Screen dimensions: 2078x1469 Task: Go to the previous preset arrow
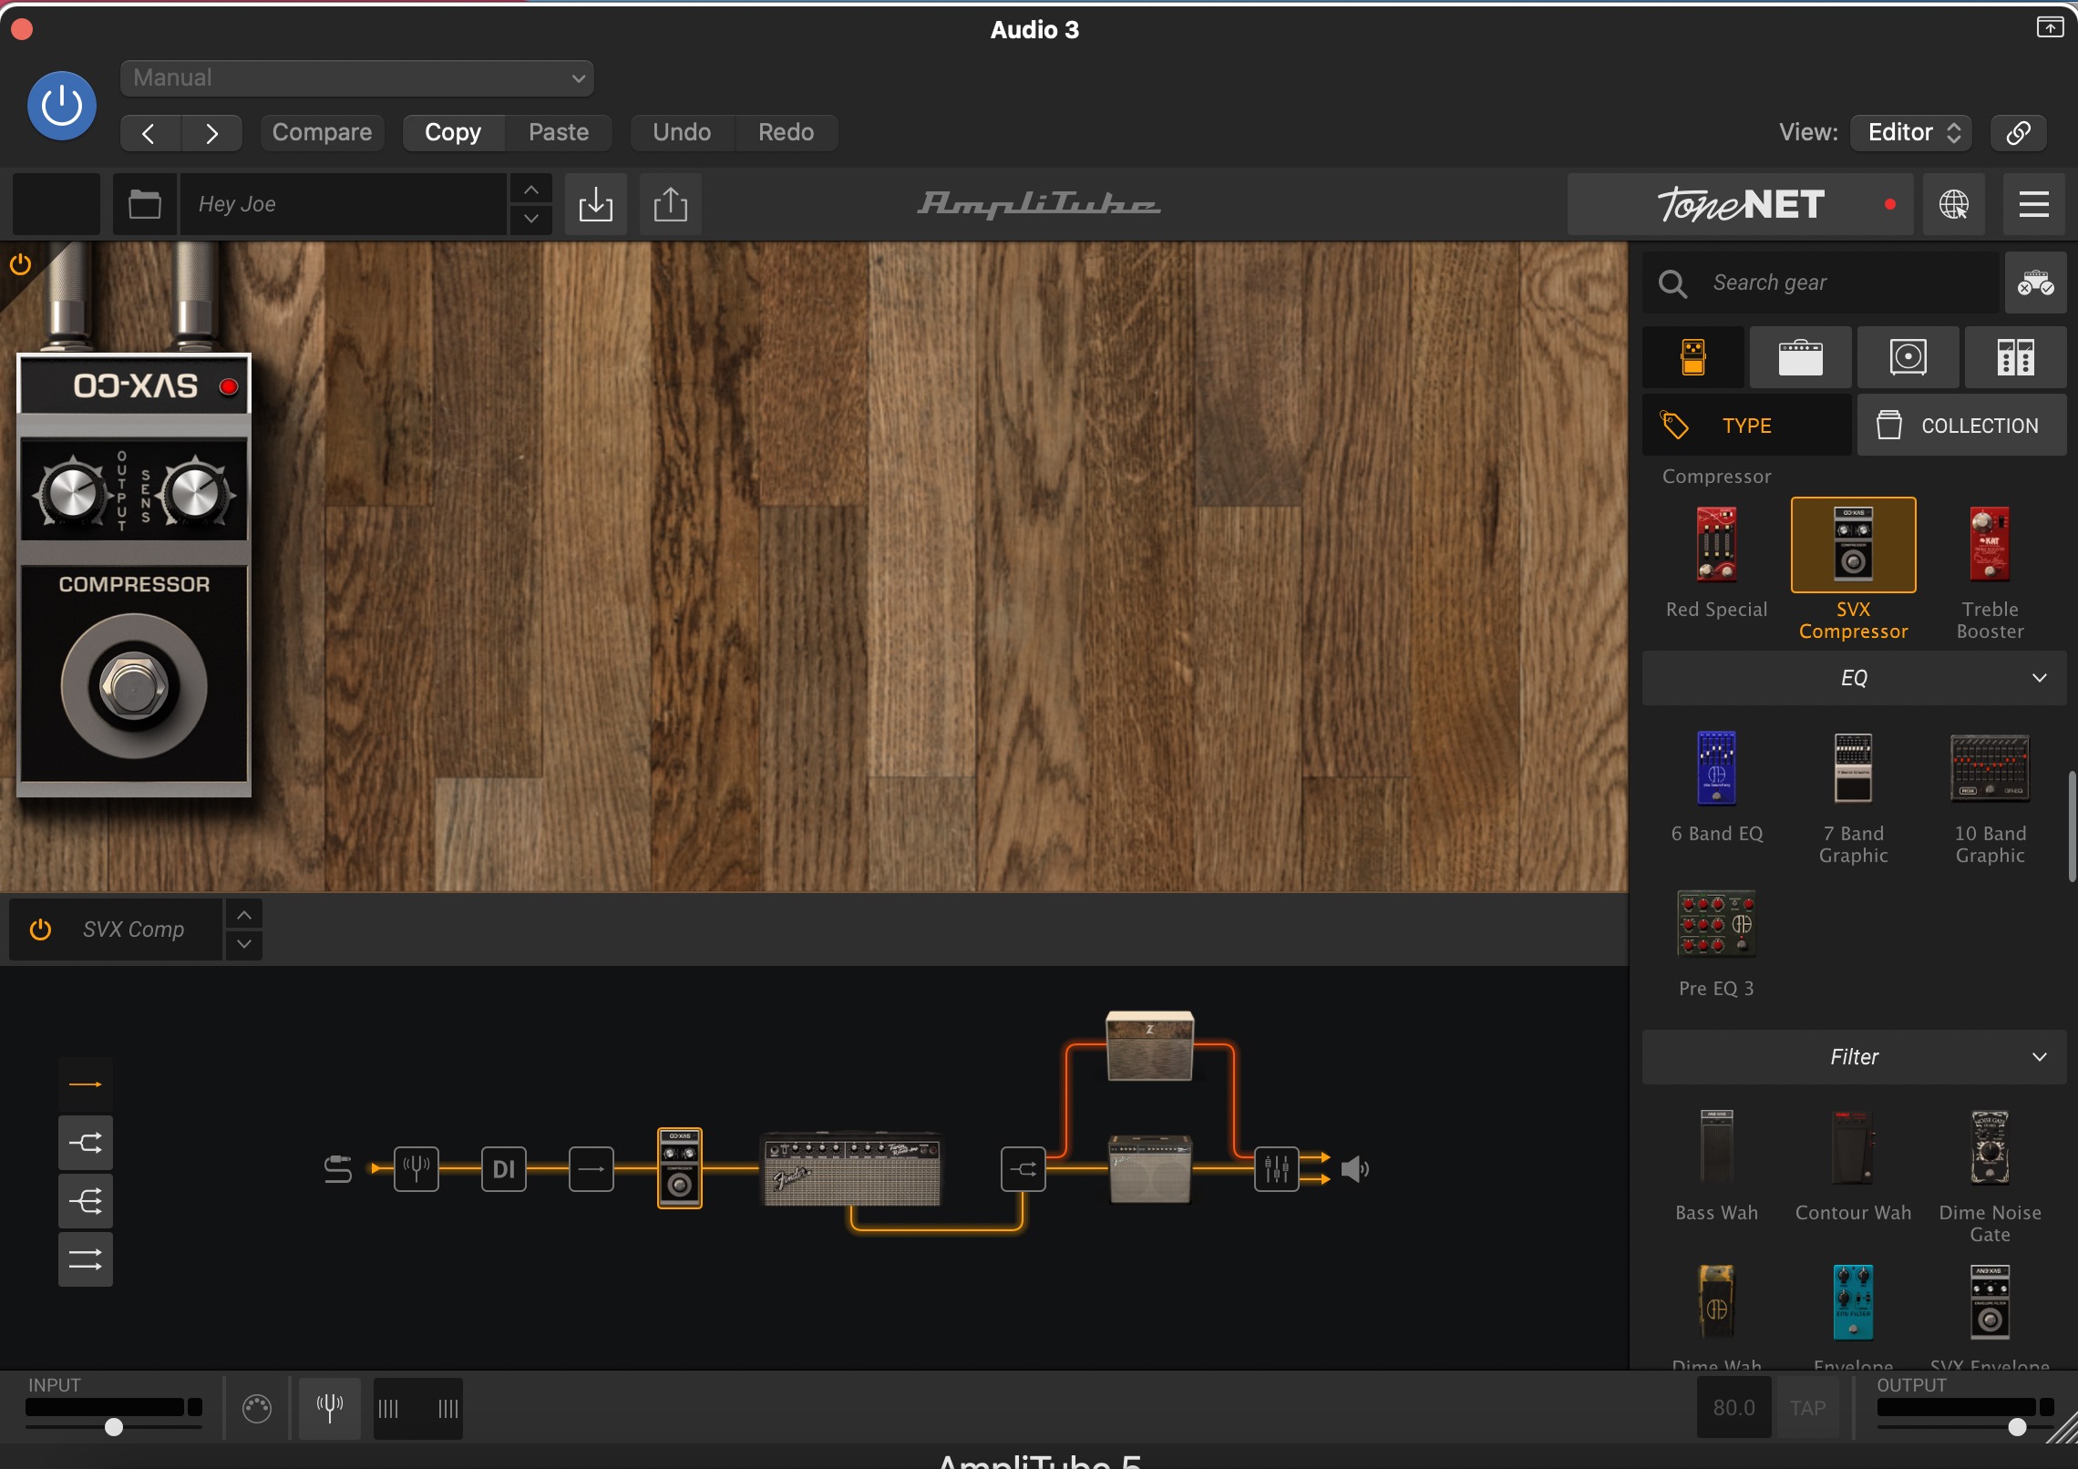[x=149, y=133]
